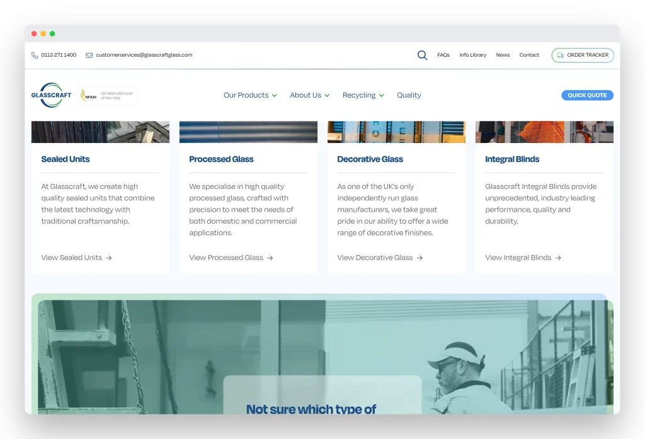Expand the Our Products dropdown
The width and height of the screenshot is (645, 439).
tap(250, 95)
